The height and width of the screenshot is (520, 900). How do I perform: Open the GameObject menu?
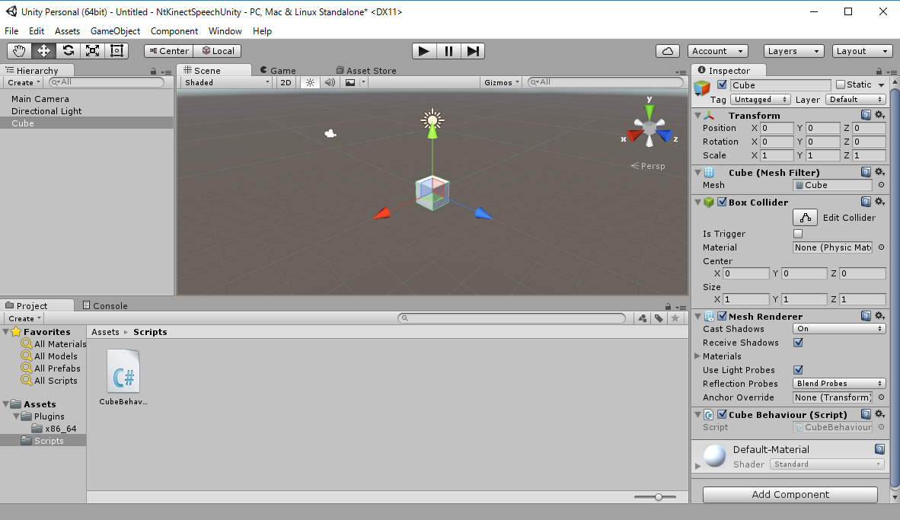point(115,31)
